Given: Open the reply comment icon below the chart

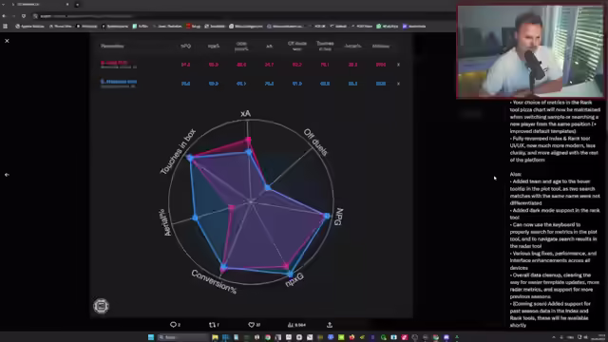Looking at the screenshot, I should tap(173, 325).
